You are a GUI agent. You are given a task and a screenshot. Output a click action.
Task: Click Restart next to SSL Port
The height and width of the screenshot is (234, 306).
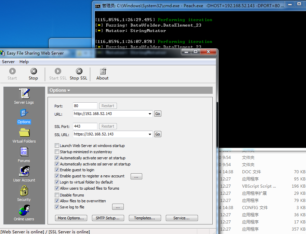click(x=108, y=126)
